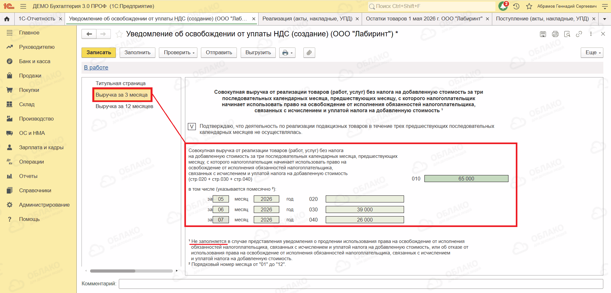Screen dimensions: 611x293
Task: Open the В работе status link
Action: click(x=96, y=68)
